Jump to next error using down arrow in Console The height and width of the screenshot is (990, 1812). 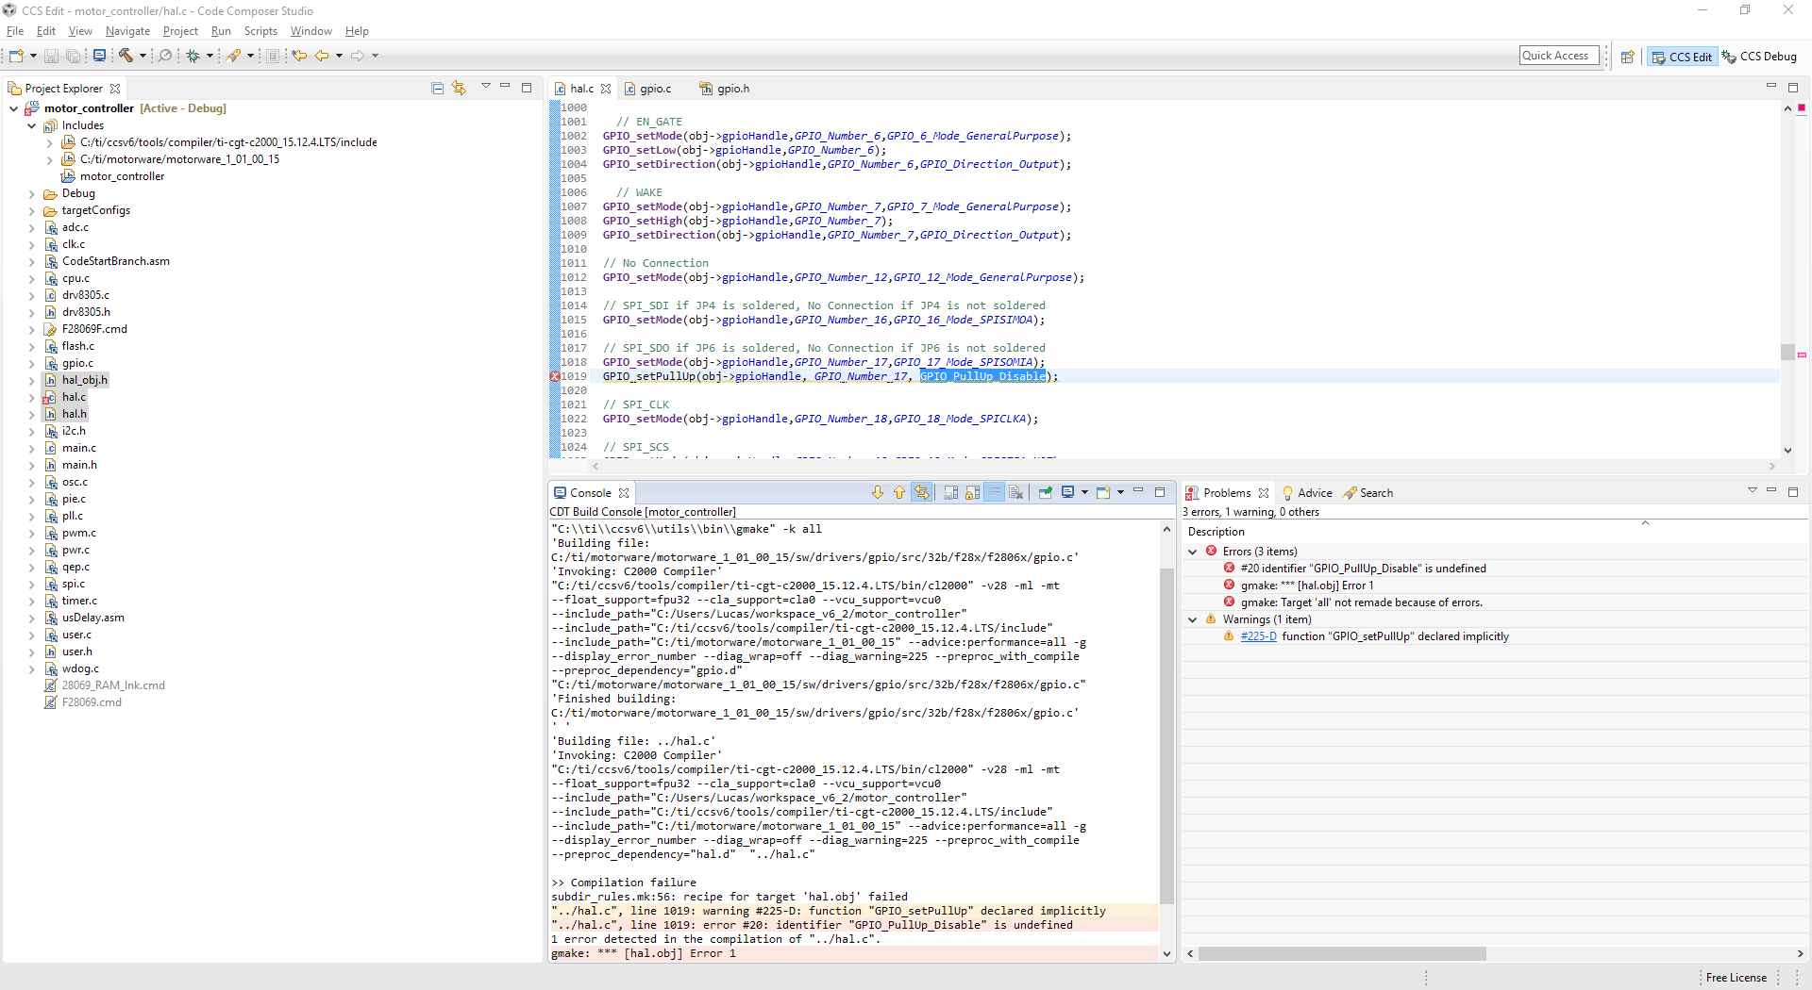pyautogui.click(x=878, y=492)
